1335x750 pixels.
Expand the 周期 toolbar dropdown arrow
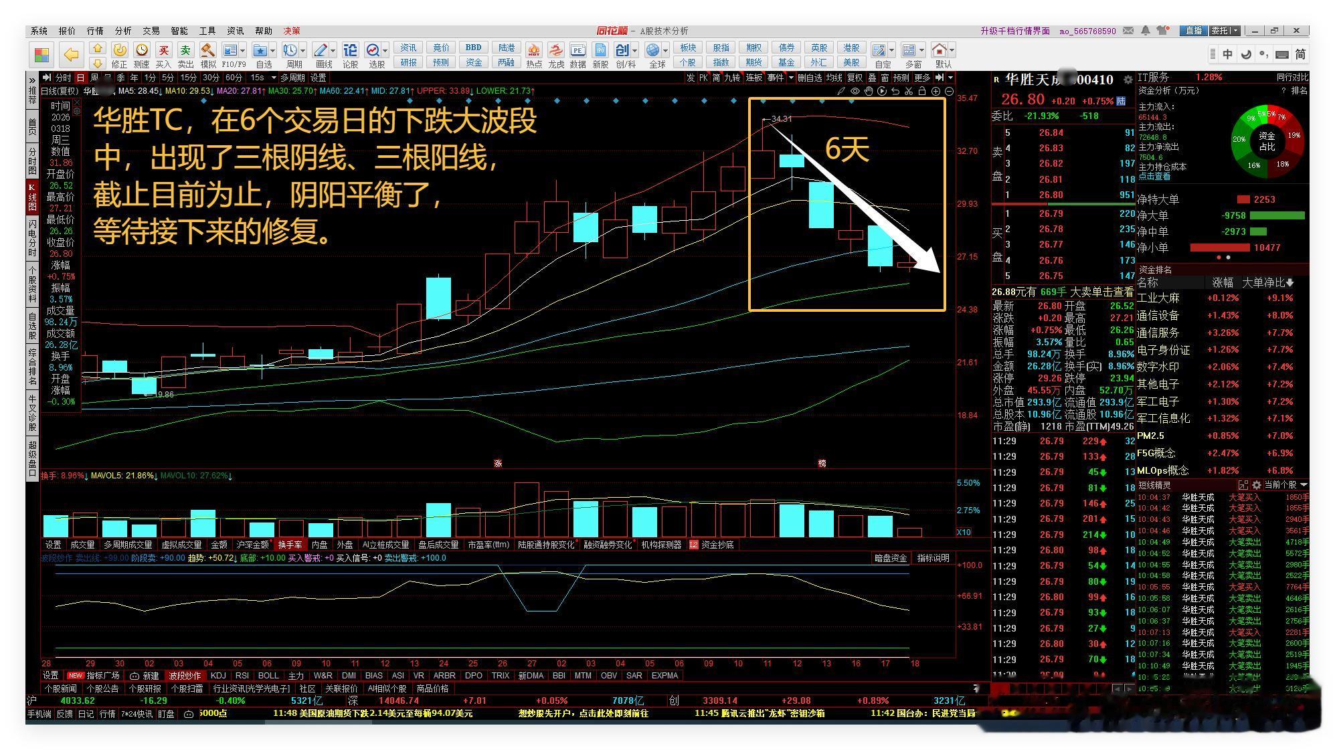(303, 50)
